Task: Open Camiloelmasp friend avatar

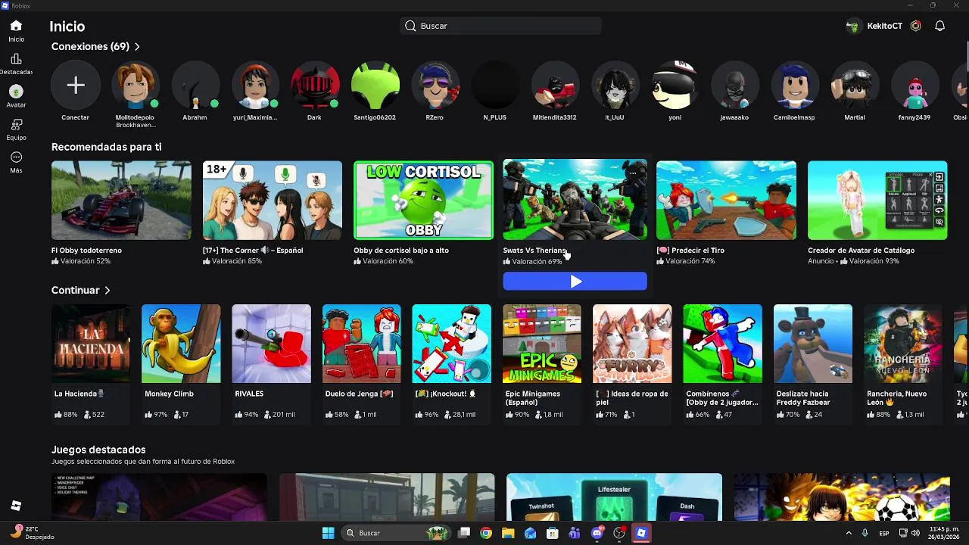Action: click(795, 85)
